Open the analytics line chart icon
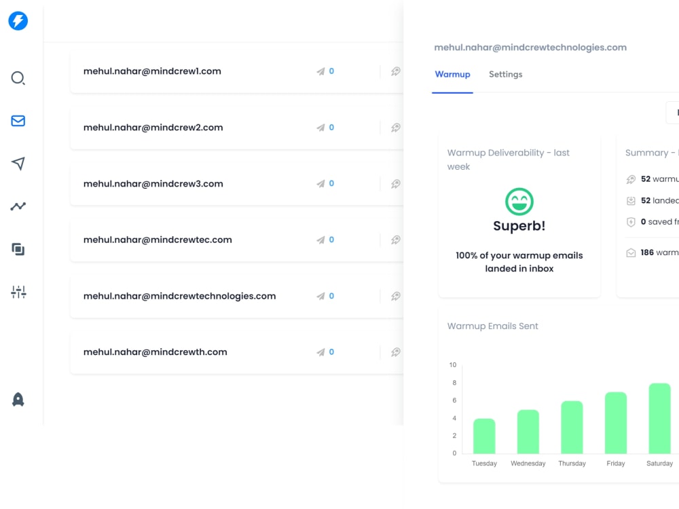Screen dimensions: 679x509 click(x=18, y=206)
